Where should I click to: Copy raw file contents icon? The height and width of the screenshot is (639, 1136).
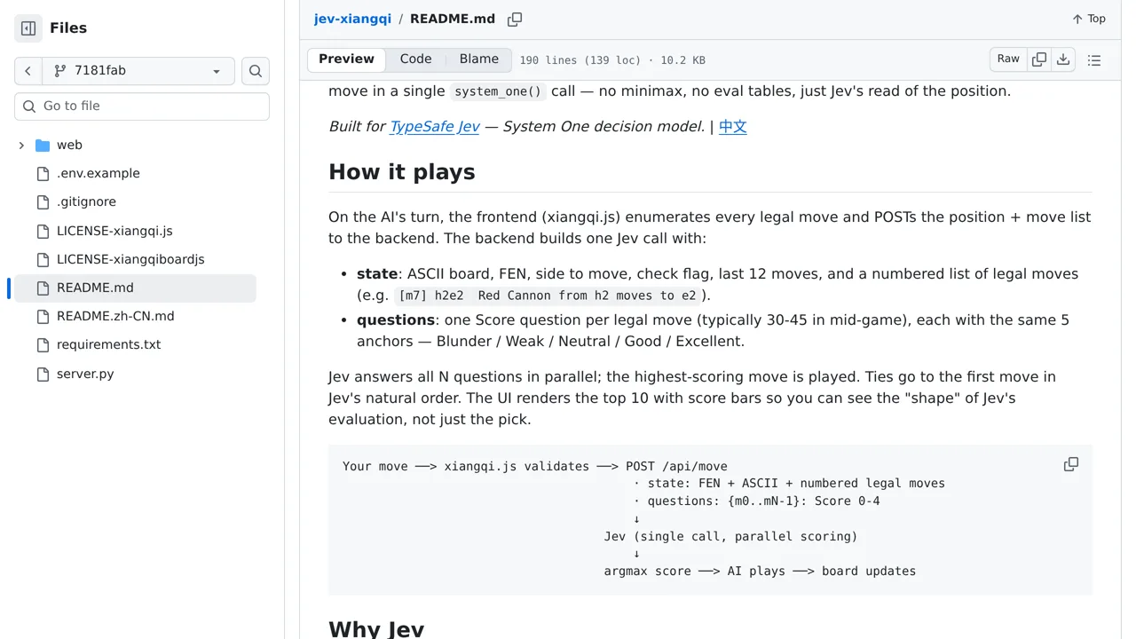1039,59
